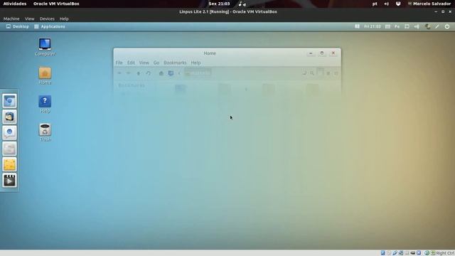Screen dimensions: 455x256
Task: Click guest panel volume speaker icon
Action: [x=417, y=26]
